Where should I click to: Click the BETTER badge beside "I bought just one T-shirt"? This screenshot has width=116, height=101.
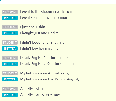(x=10, y=33)
